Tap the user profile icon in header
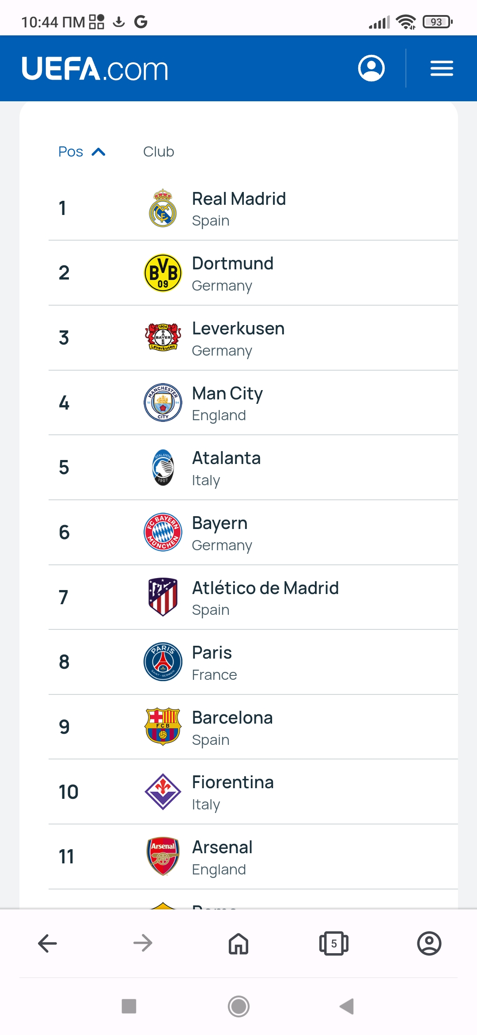Image resolution: width=477 pixels, height=1035 pixels. click(371, 68)
